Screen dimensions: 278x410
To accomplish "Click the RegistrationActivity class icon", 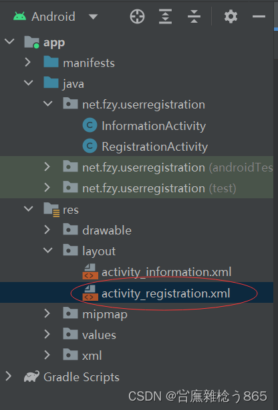I will [90, 145].
